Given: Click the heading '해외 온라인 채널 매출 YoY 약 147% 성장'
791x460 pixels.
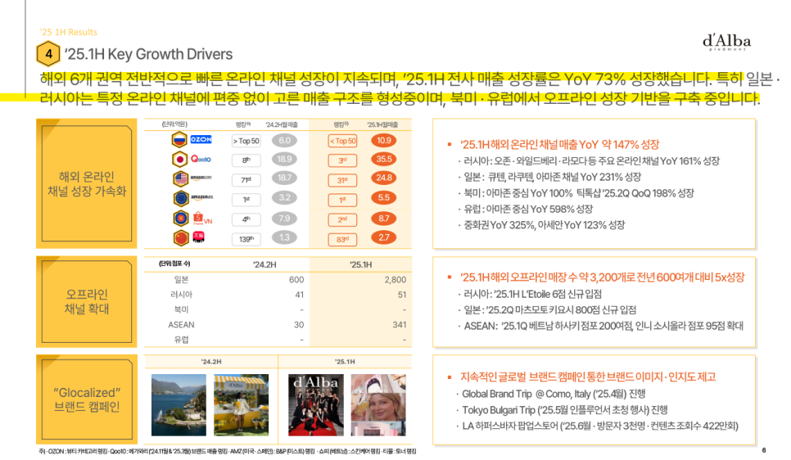Looking at the screenshot, I should click(x=559, y=145).
